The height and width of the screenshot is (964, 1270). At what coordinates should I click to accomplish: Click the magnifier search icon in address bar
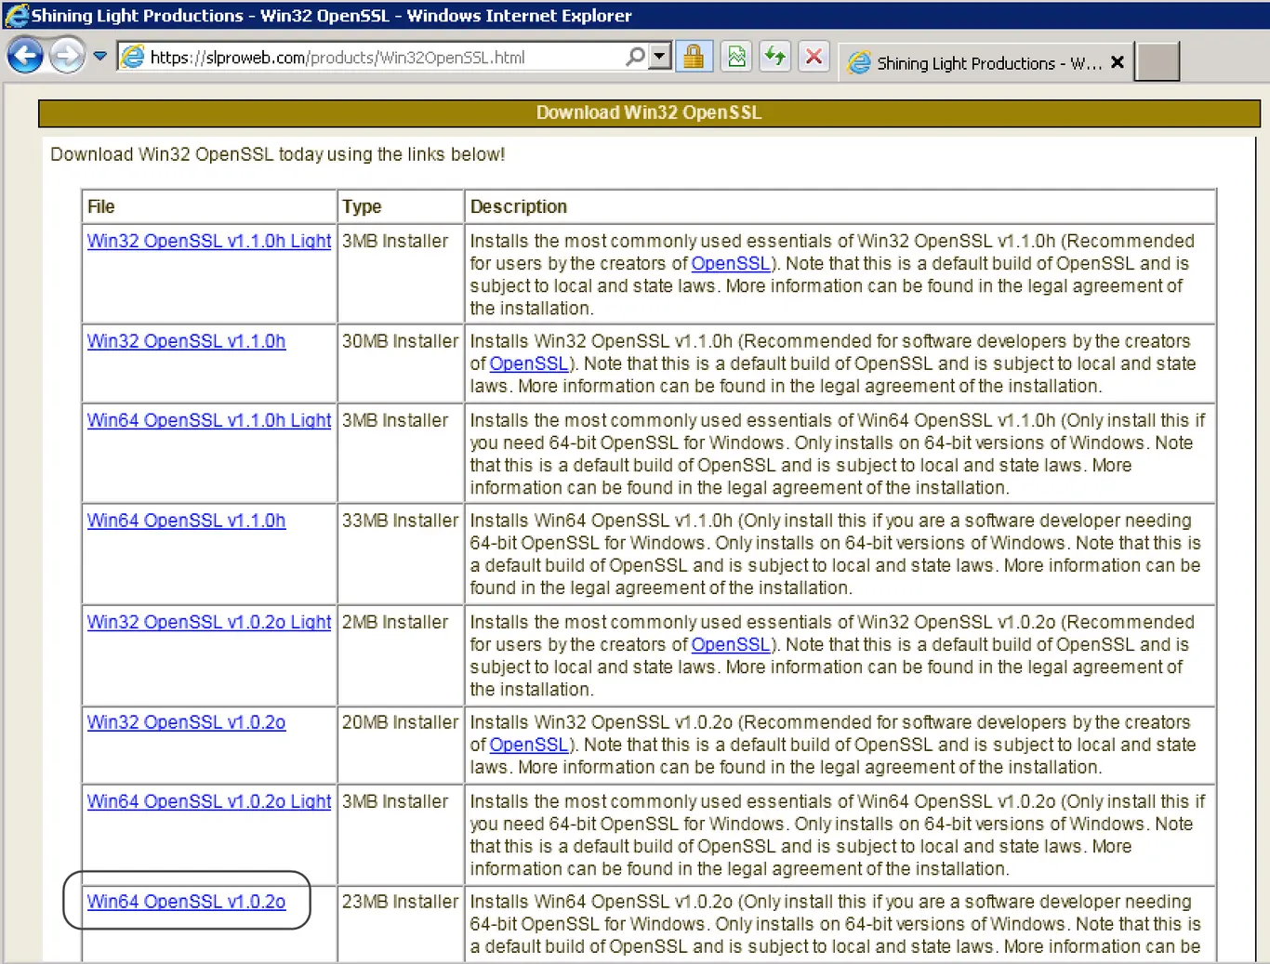pyautogui.click(x=636, y=57)
